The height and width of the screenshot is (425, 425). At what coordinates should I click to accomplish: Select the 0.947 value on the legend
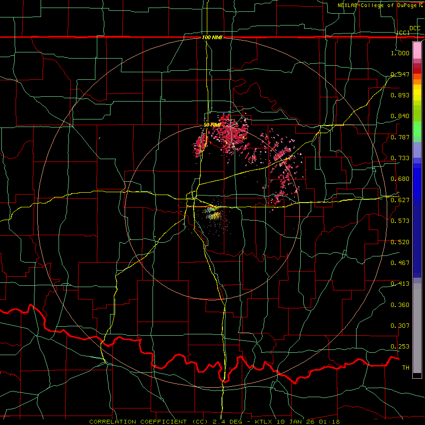point(400,74)
